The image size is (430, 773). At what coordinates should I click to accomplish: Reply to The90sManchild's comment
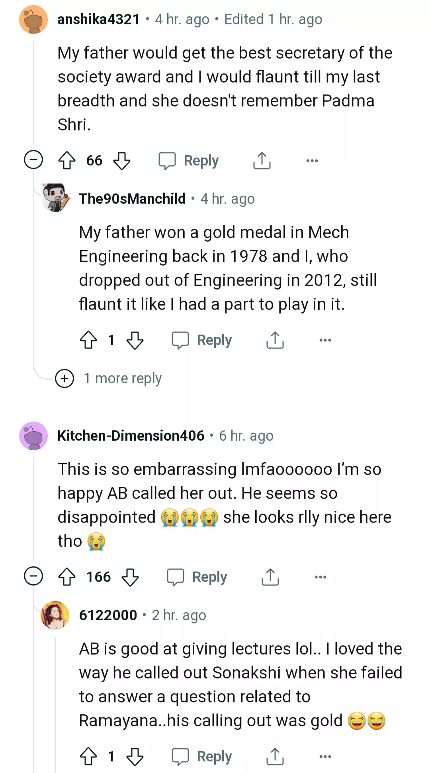tap(202, 340)
